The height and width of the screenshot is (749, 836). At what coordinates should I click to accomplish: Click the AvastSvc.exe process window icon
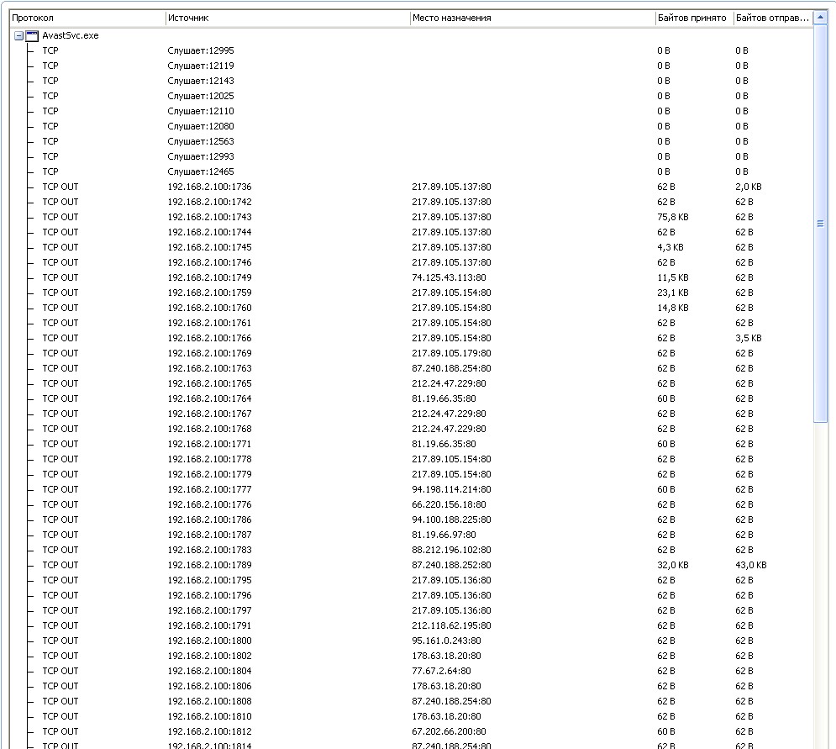tap(32, 36)
